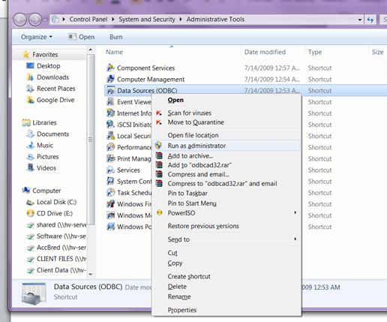Click the navigation pane scroll down arrow
387x322 pixels.
pos(91,274)
